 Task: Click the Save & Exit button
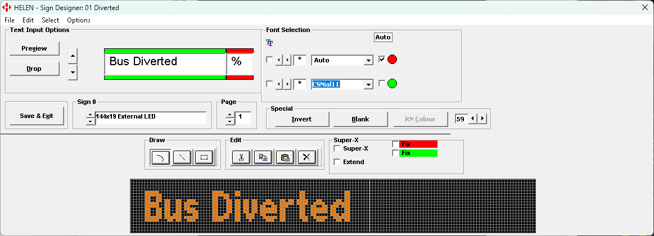(37, 116)
